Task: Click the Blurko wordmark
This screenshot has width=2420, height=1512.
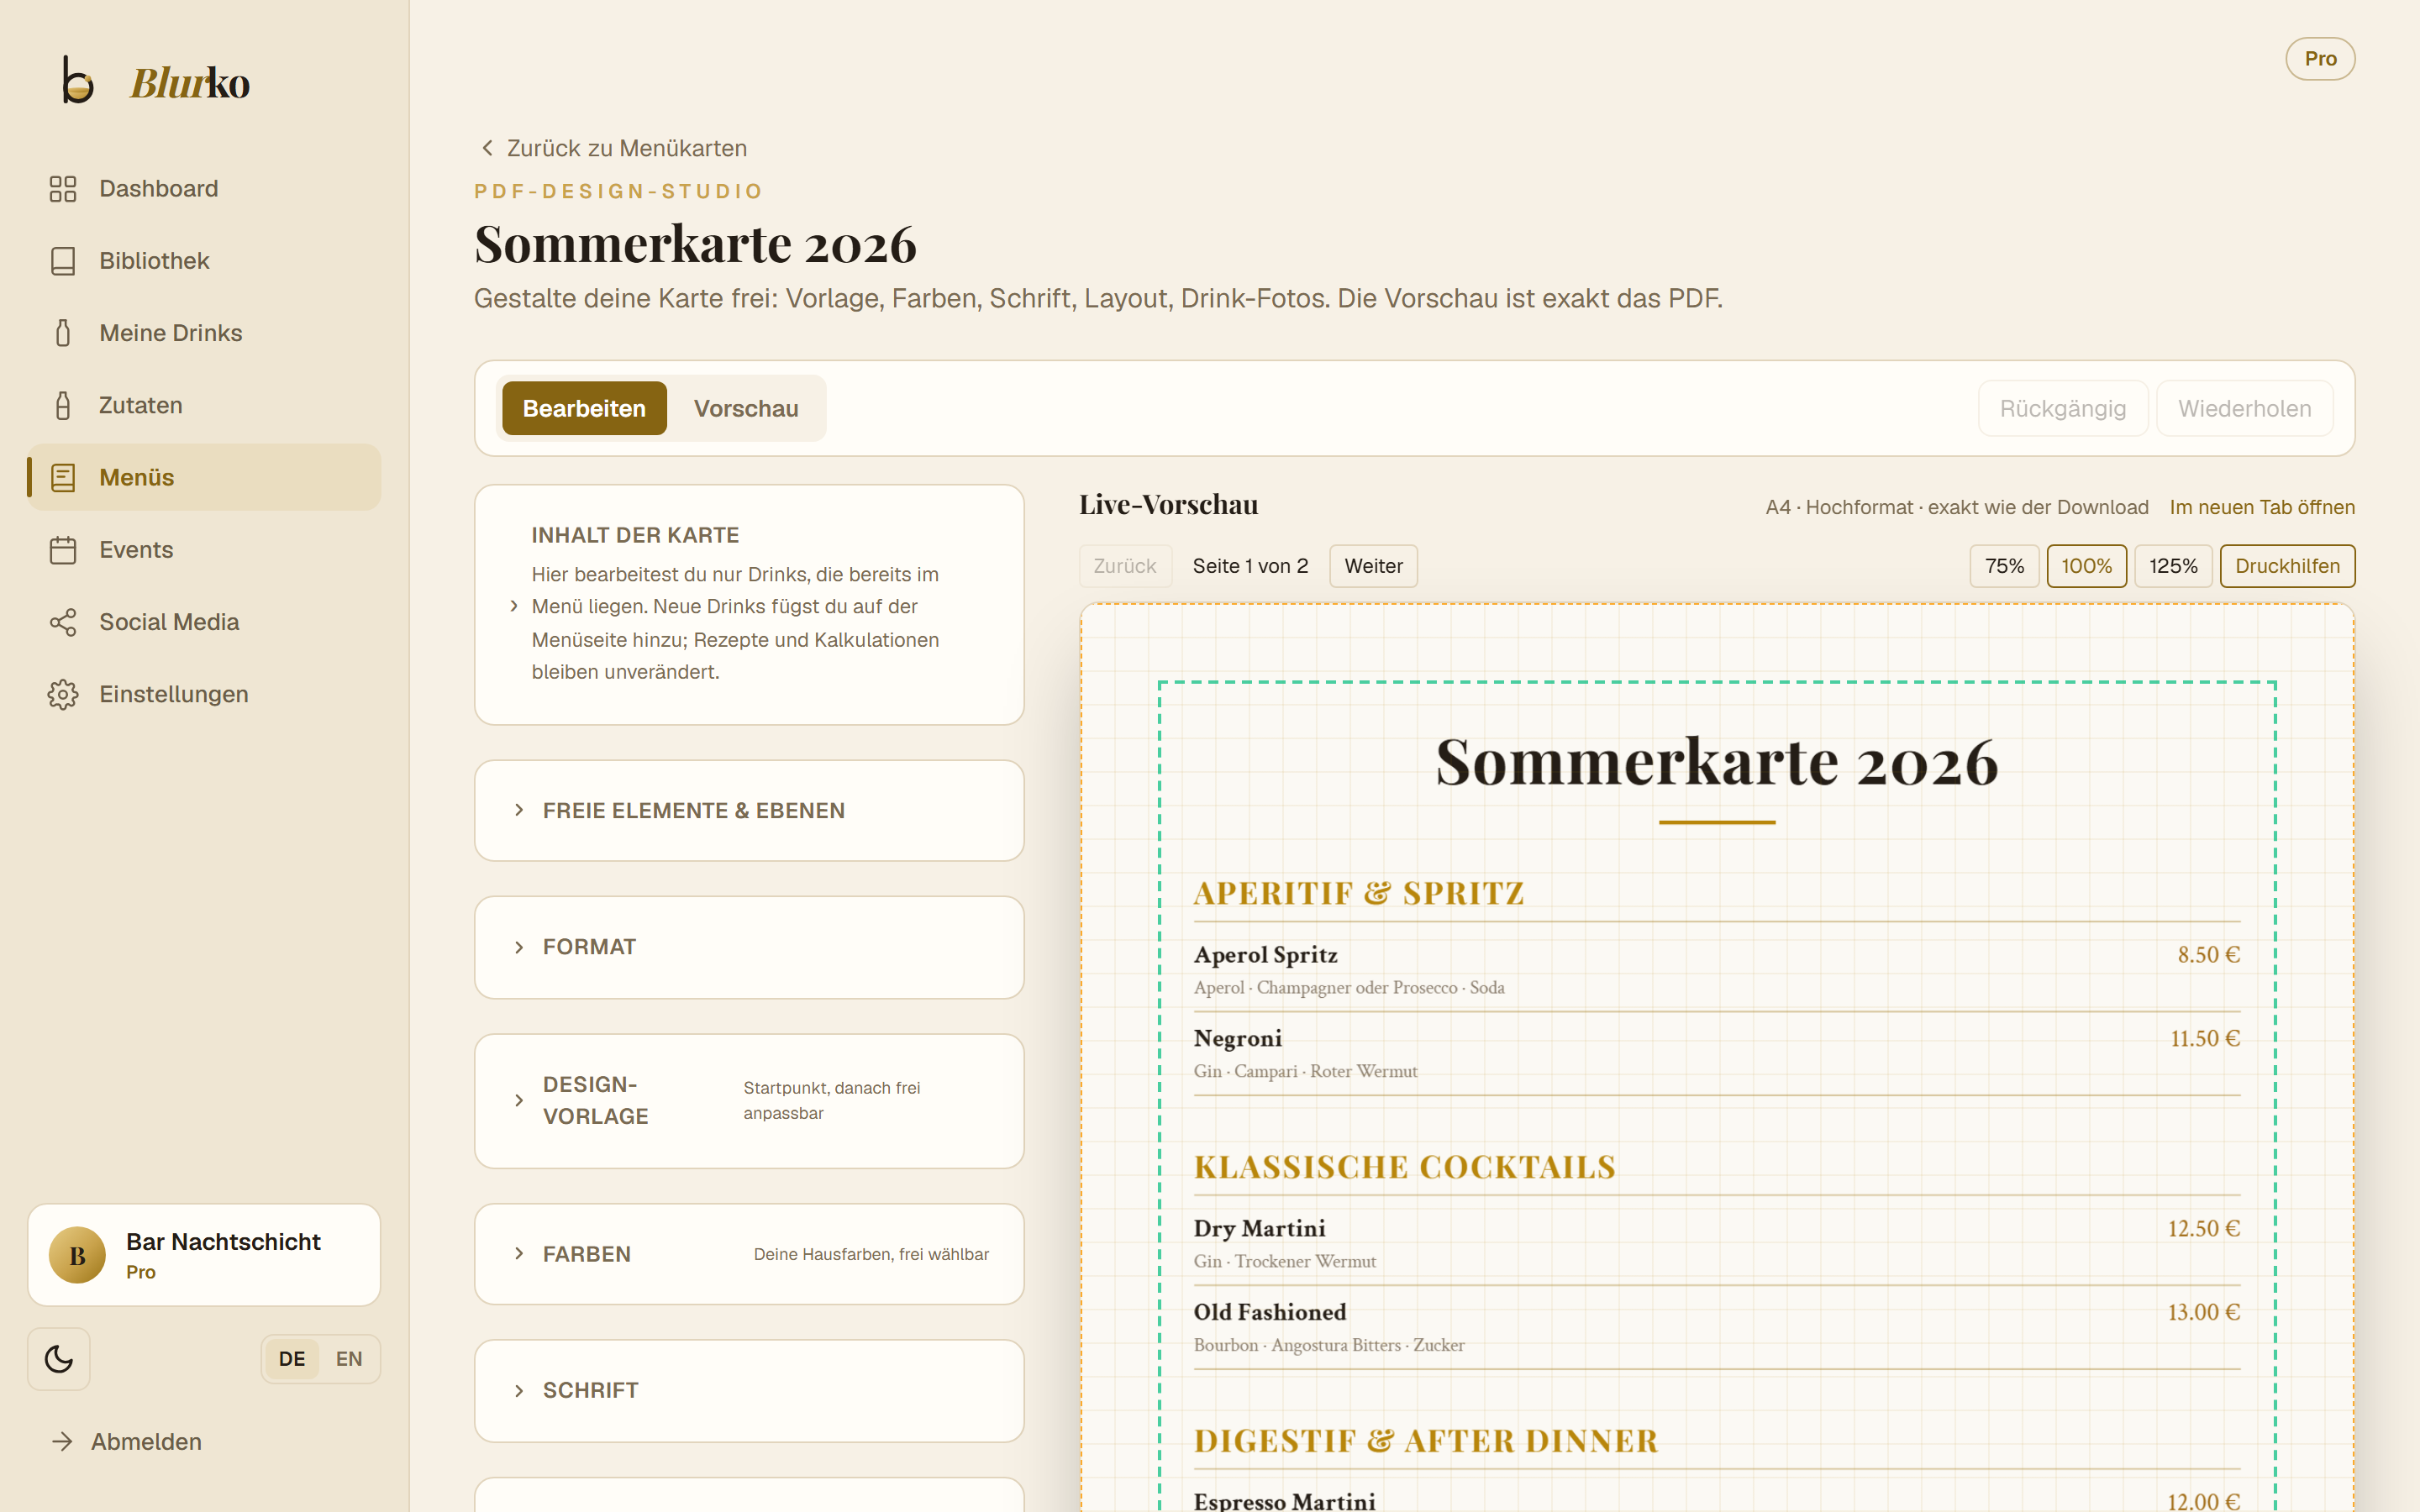Action: 190,82
